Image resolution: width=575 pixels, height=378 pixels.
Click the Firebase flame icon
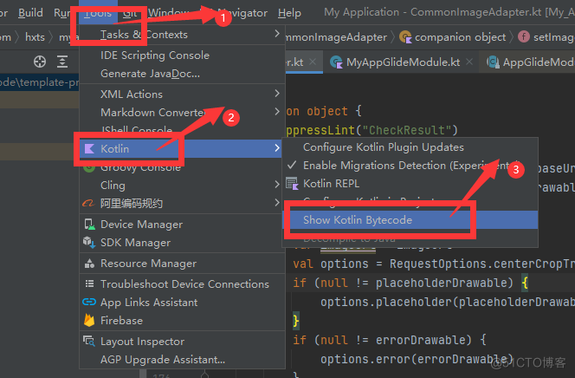(89, 320)
